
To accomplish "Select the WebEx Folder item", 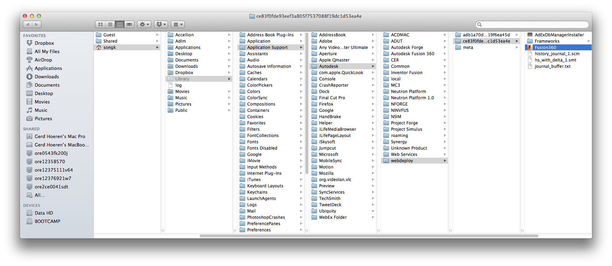I will tap(343, 217).
